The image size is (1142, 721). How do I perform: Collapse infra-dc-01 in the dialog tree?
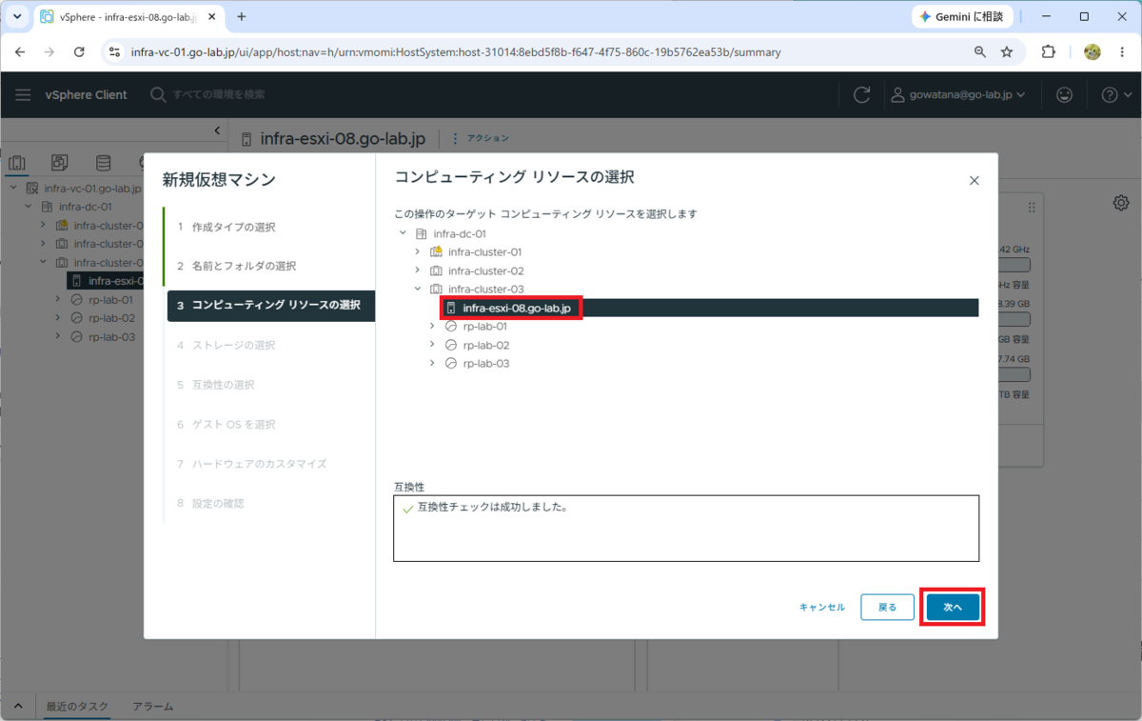[403, 233]
